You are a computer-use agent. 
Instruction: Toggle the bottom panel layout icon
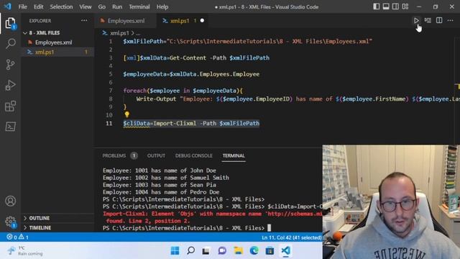[x=386, y=6]
